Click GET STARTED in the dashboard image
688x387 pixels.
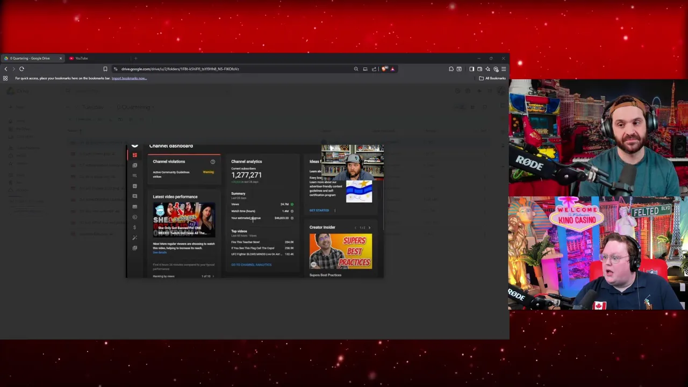click(319, 210)
